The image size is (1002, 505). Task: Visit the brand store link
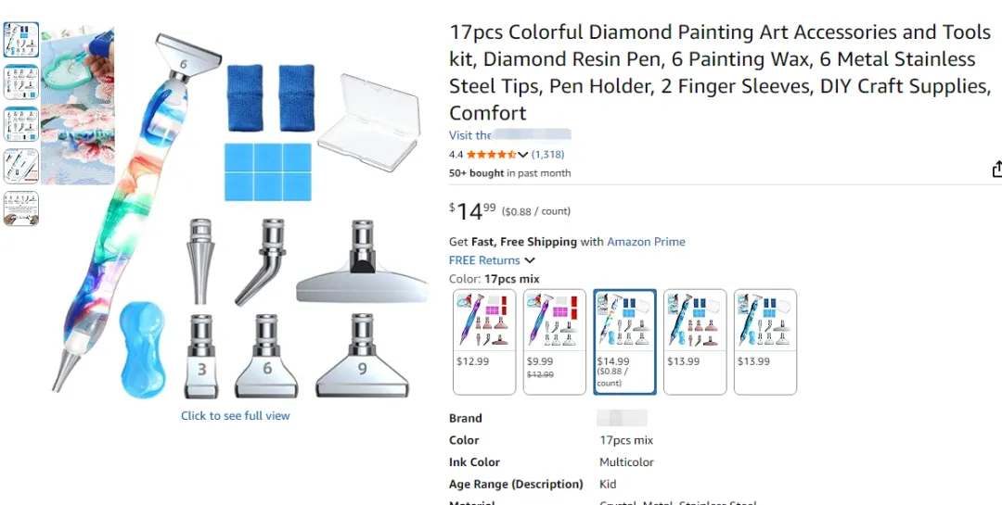[x=509, y=135]
